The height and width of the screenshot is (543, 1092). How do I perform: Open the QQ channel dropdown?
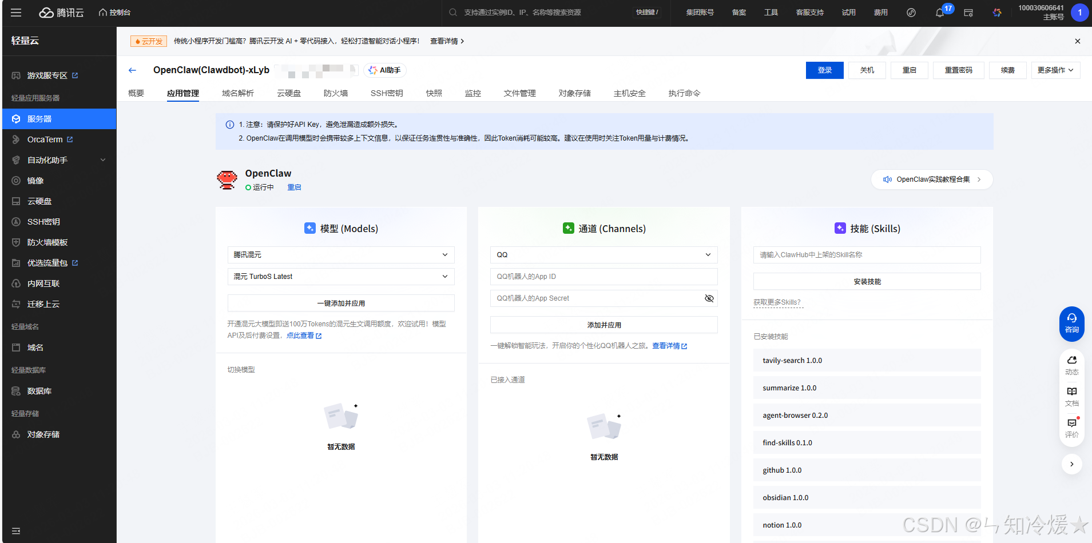604,255
